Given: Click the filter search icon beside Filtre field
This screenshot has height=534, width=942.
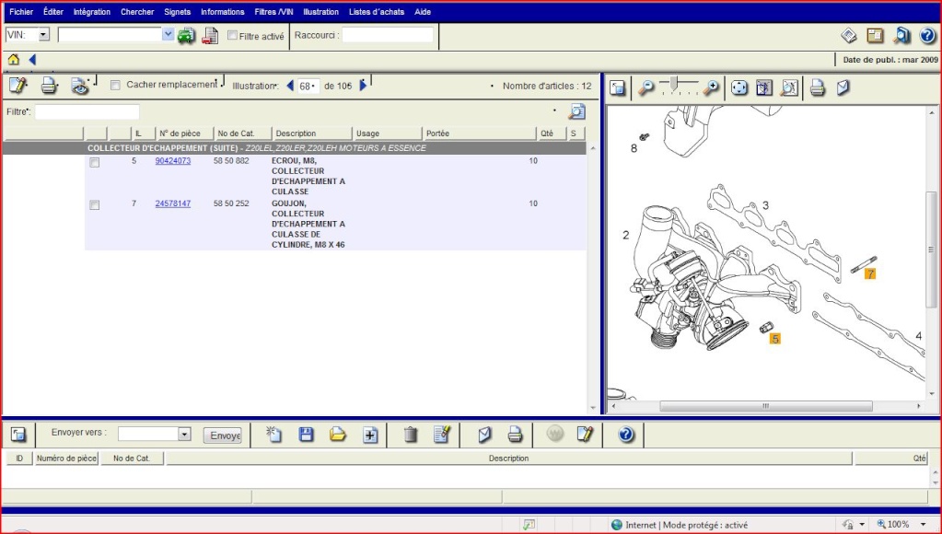Looking at the screenshot, I should (x=576, y=111).
